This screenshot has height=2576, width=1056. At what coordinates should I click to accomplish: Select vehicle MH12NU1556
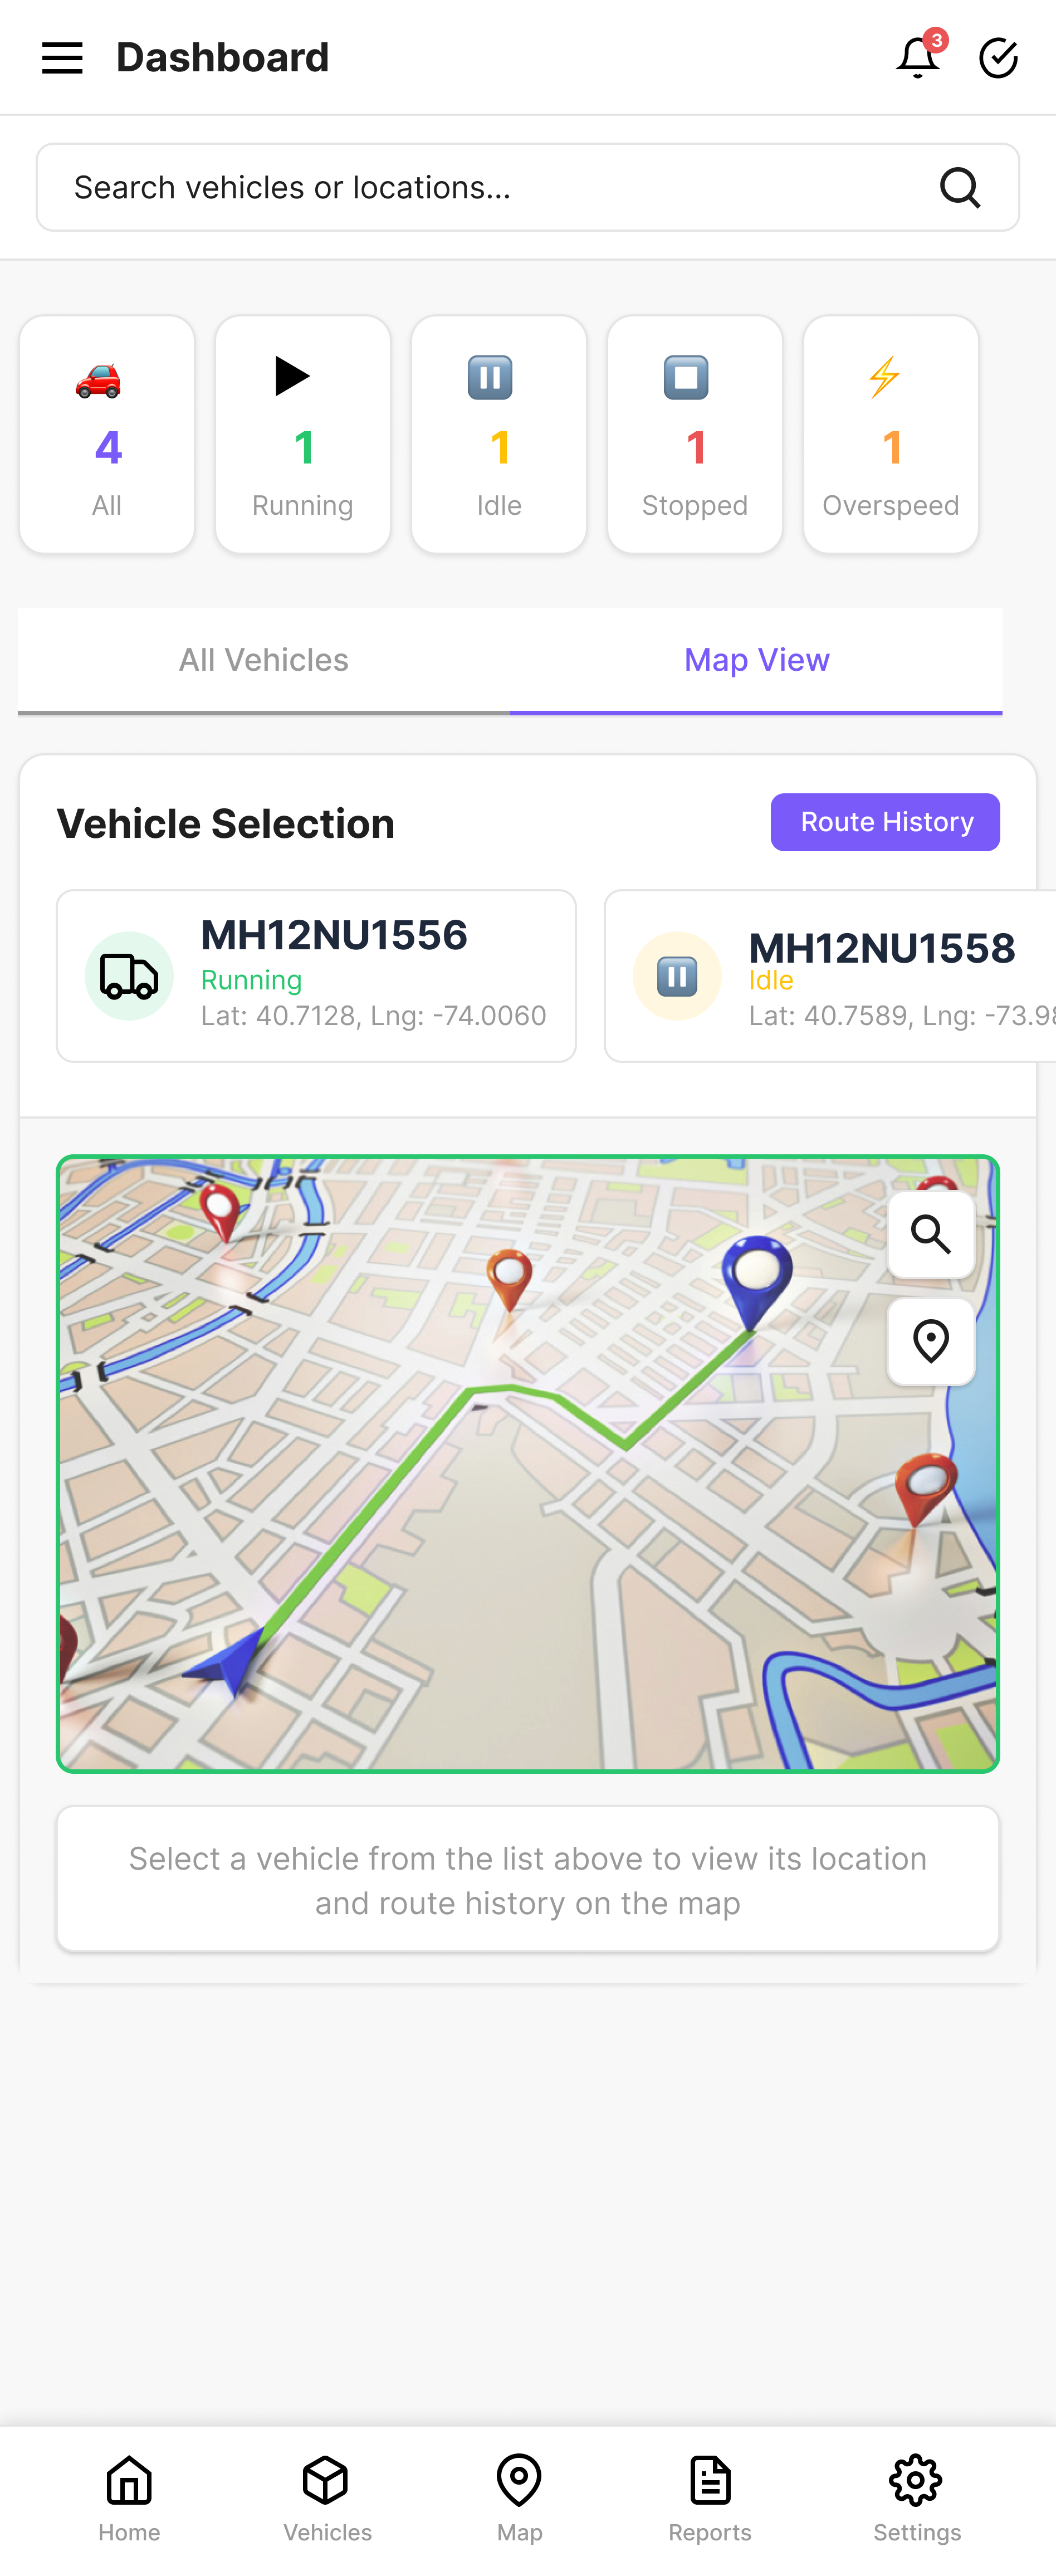pos(316,974)
